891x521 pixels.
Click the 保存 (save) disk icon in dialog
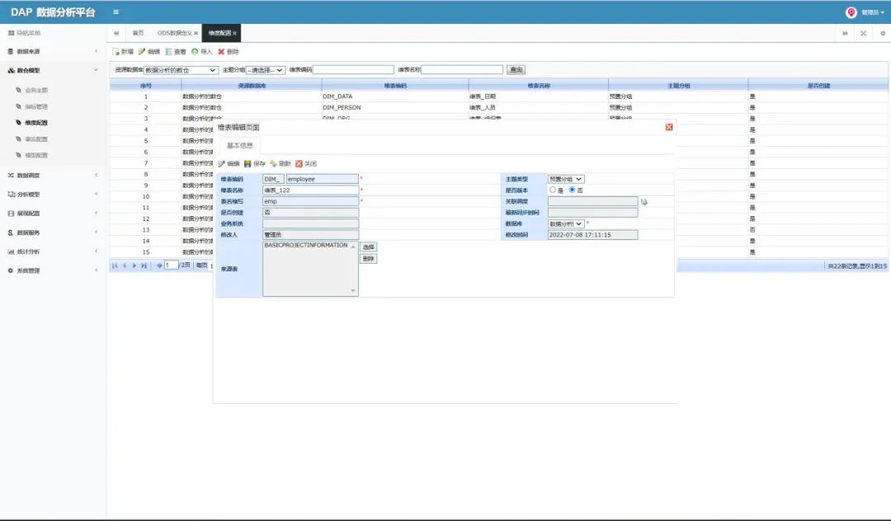247,163
